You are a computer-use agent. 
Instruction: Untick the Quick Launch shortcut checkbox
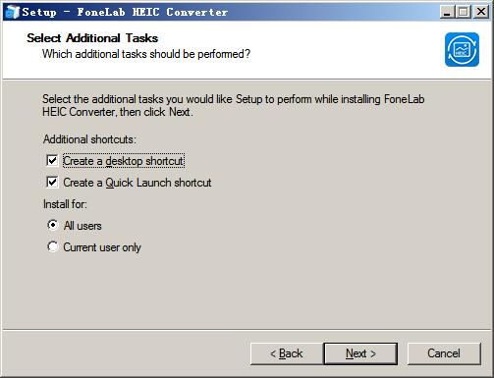[52, 183]
